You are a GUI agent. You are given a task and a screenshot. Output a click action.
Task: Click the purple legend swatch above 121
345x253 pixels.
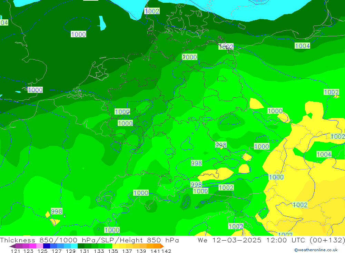point(19,246)
